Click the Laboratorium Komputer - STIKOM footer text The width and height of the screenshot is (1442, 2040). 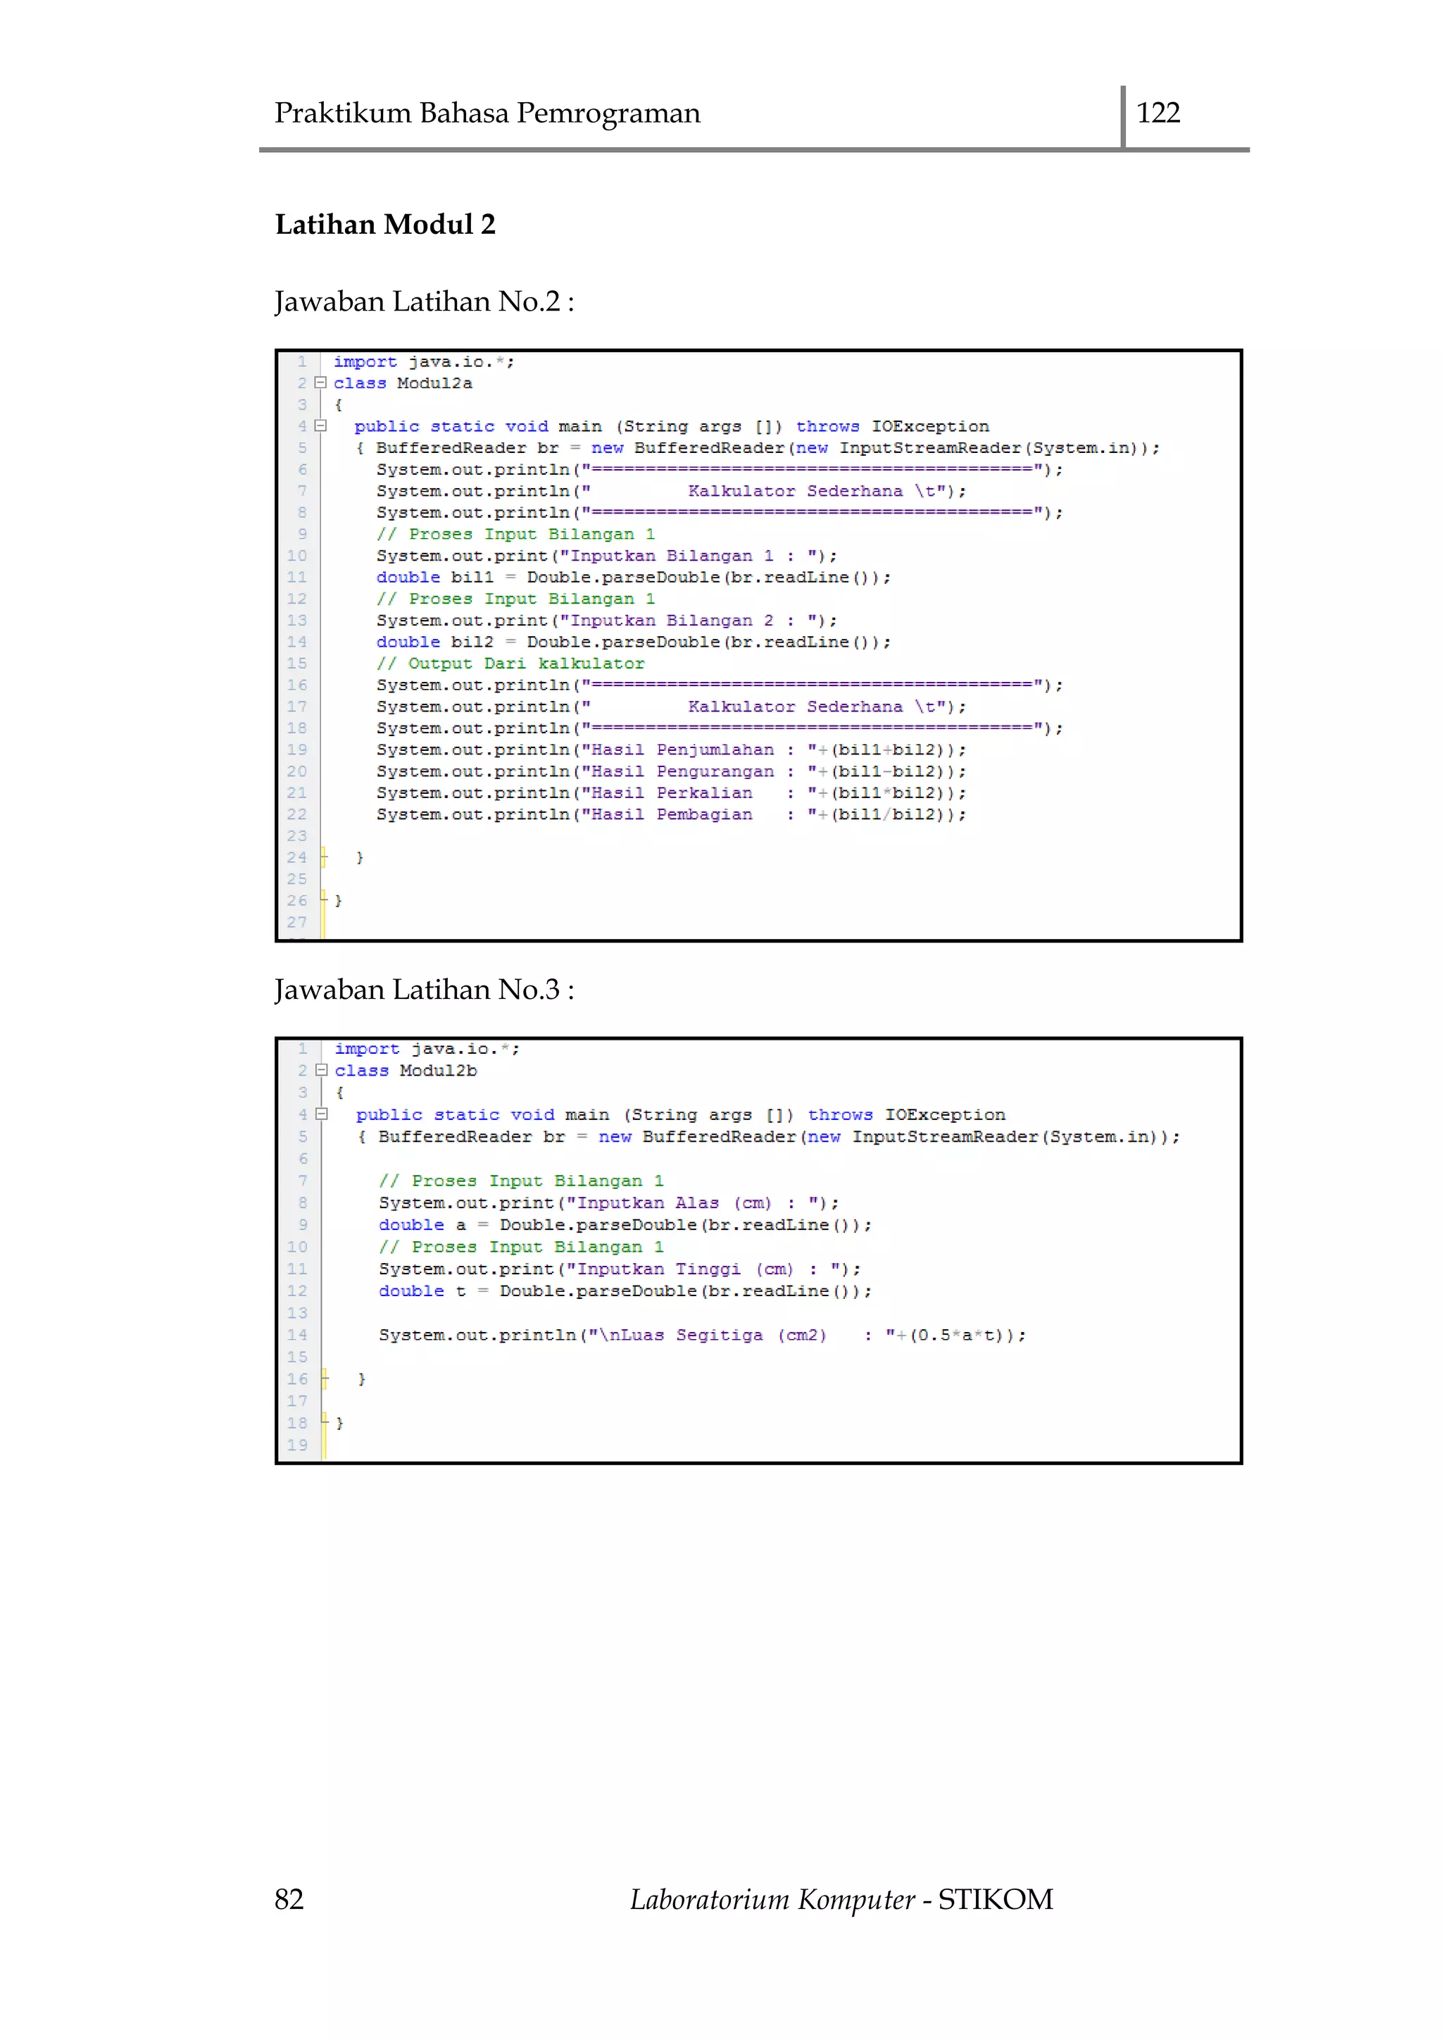[x=841, y=1898]
